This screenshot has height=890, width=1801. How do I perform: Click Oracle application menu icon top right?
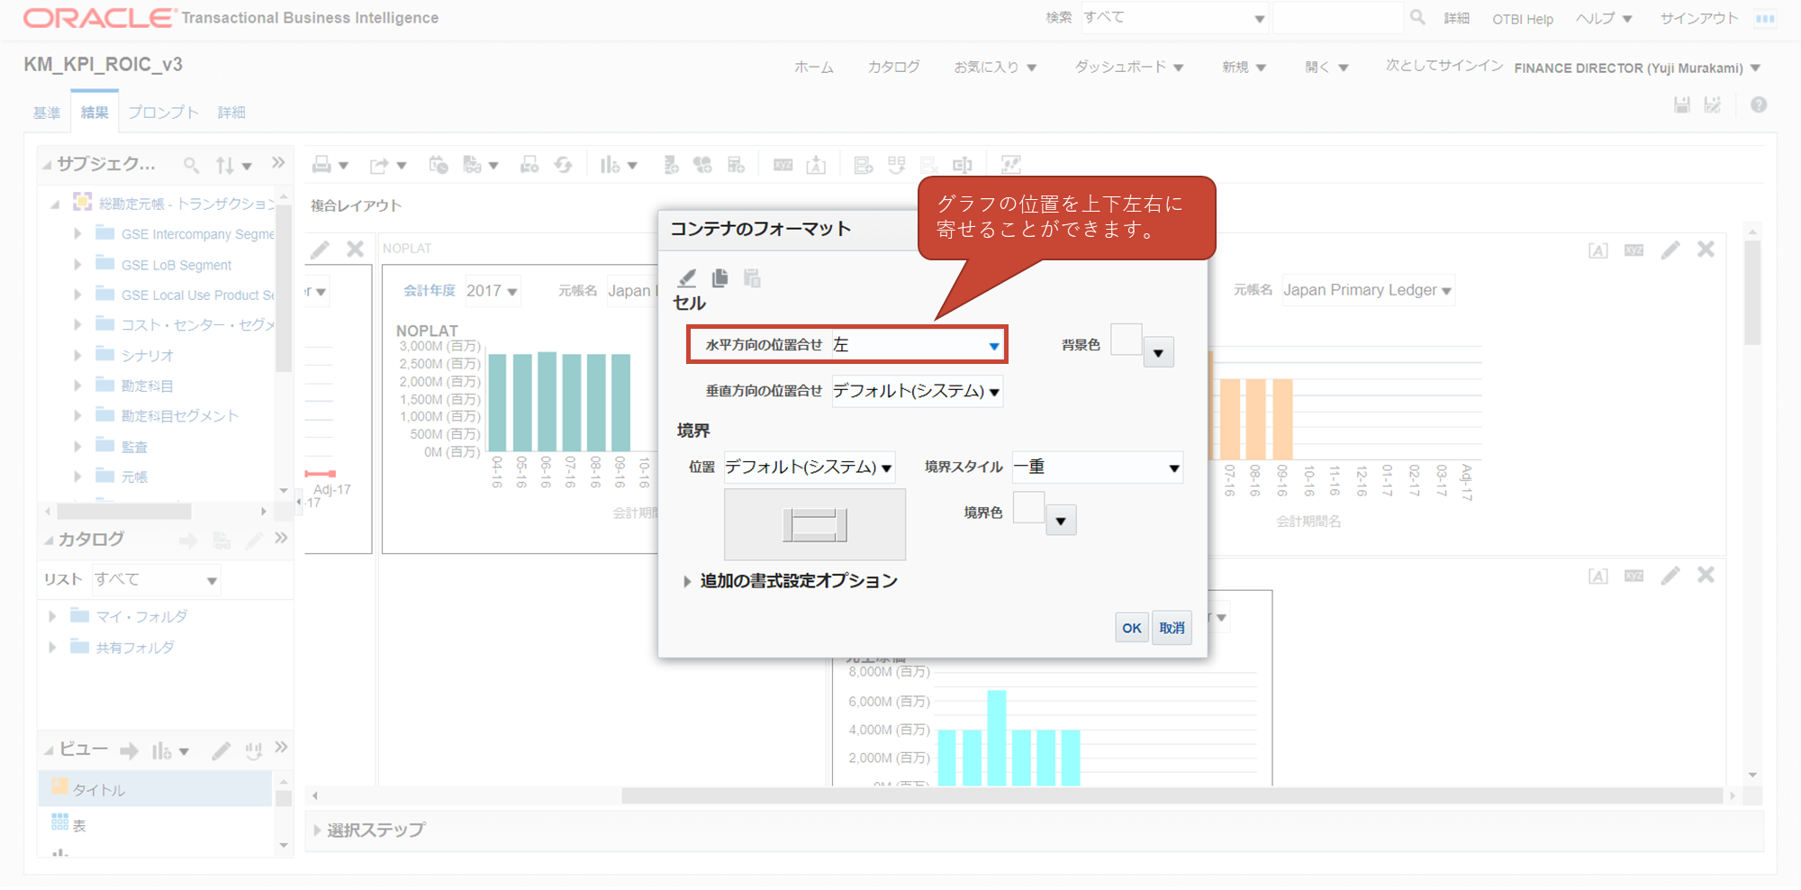[x=1765, y=18]
